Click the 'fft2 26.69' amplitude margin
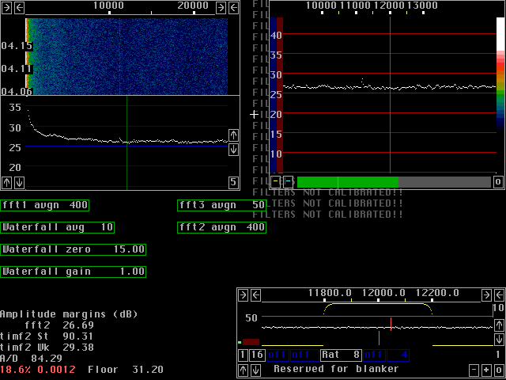Image resolution: width=506 pixels, height=380 pixels. [x=59, y=325]
